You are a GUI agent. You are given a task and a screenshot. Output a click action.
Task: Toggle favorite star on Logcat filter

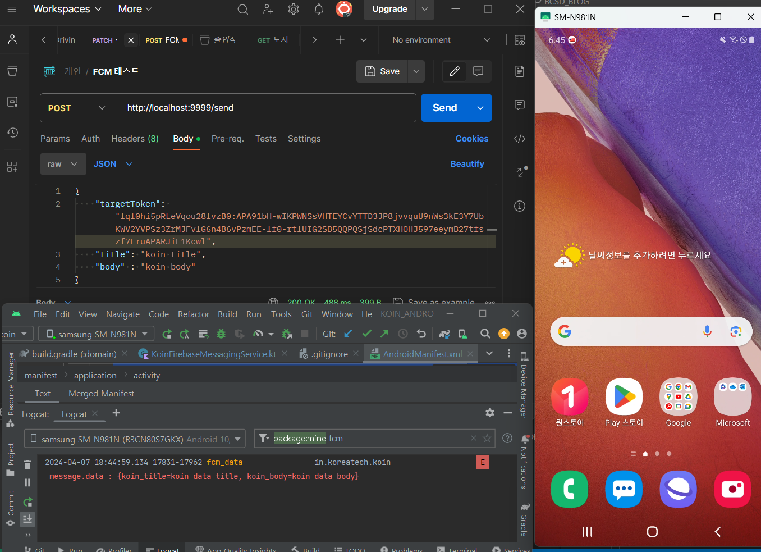(487, 439)
